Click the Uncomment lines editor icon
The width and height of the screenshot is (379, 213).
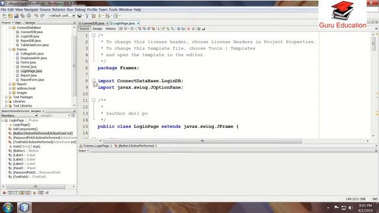pyautogui.click(x=204, y=29)
